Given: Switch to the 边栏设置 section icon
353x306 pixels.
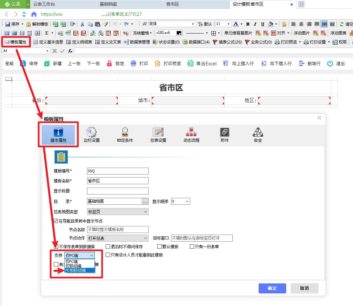Looking at the screenshot, I should point(91,134).
